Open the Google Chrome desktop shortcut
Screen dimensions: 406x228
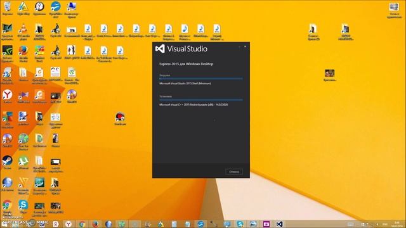[7, 207]
